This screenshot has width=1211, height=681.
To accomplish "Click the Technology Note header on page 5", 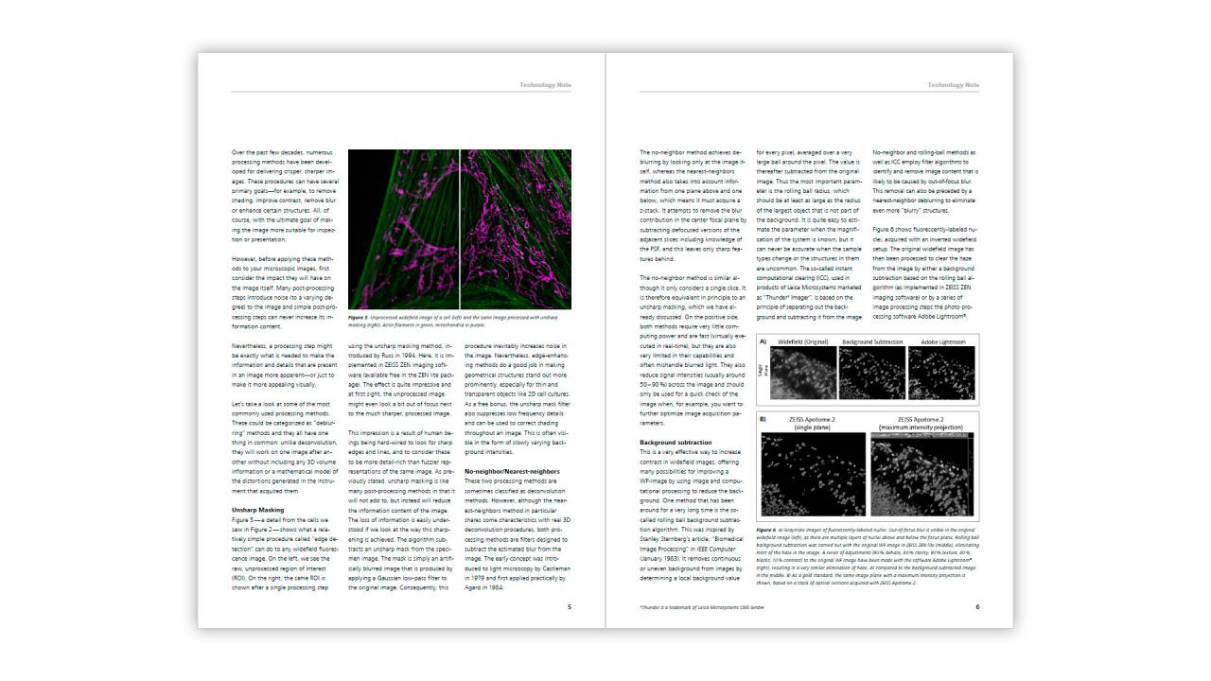I will point(545,83).
